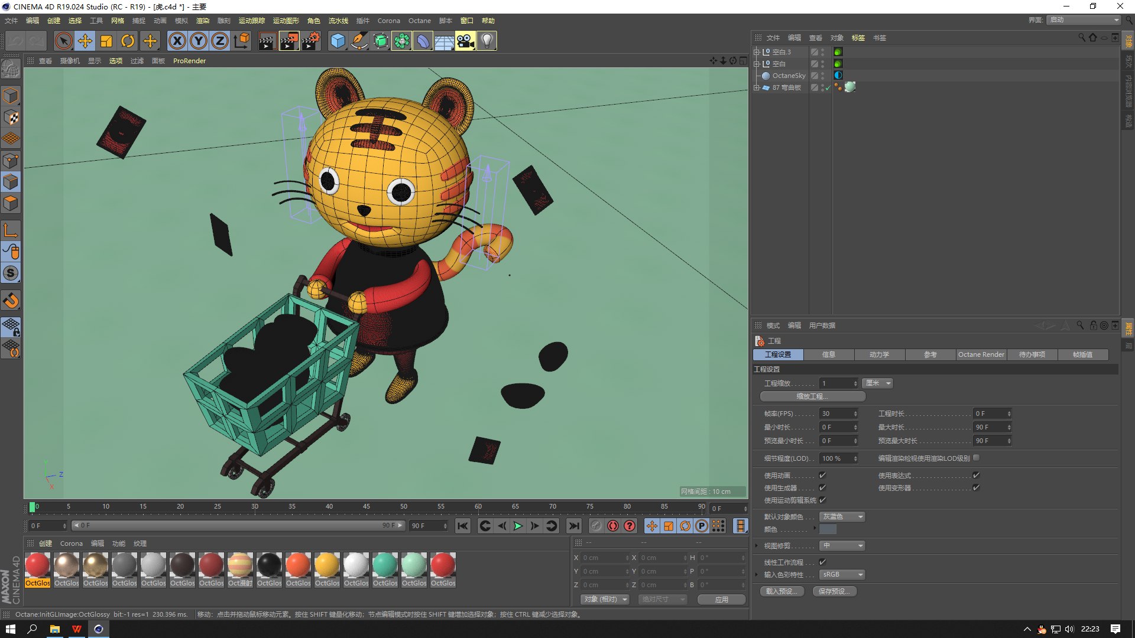Expand the 空白.3 null object
Image resolution: width=1135 pixels, height=638 pixels.
(756, 52)
